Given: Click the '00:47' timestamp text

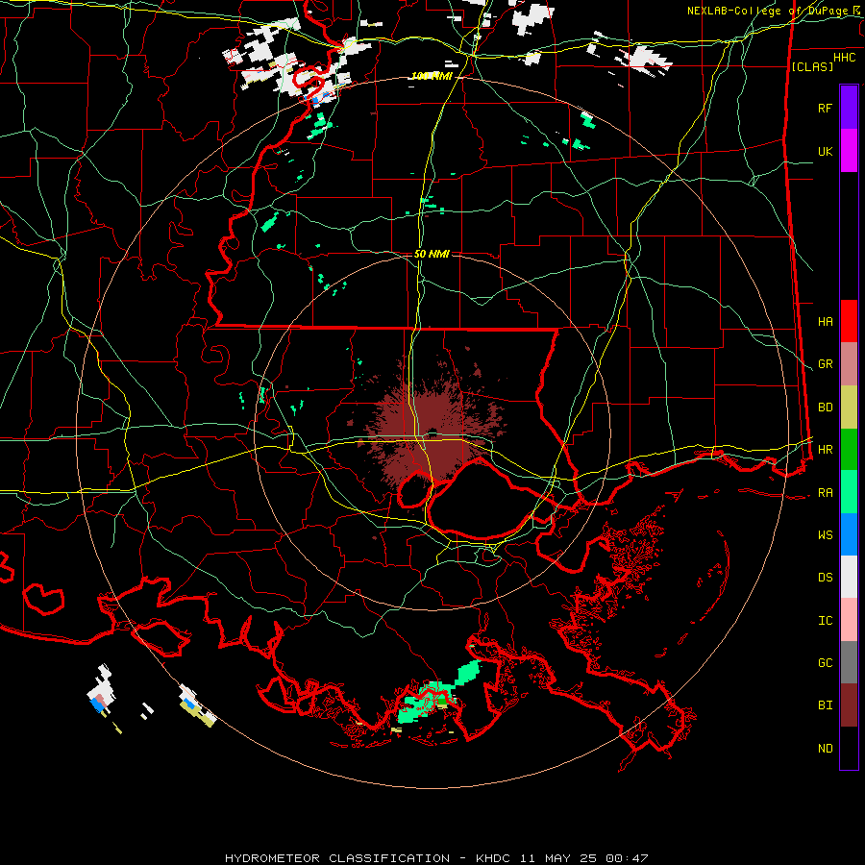Looking at the screenshot, I should point(626,858).
